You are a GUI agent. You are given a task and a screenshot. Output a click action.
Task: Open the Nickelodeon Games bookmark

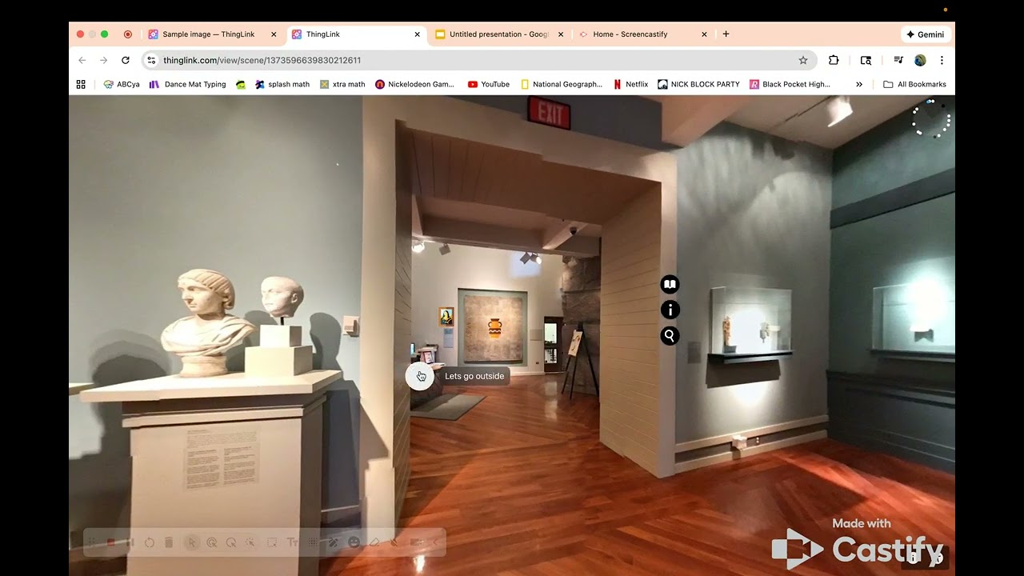coord(414,84)
